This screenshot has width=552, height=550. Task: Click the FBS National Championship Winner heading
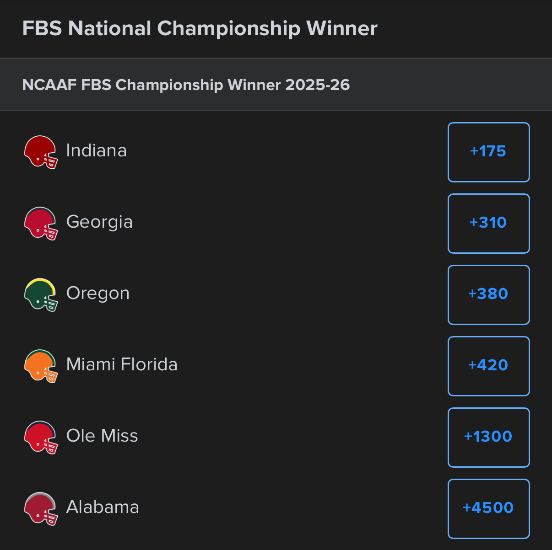point(200,28)
